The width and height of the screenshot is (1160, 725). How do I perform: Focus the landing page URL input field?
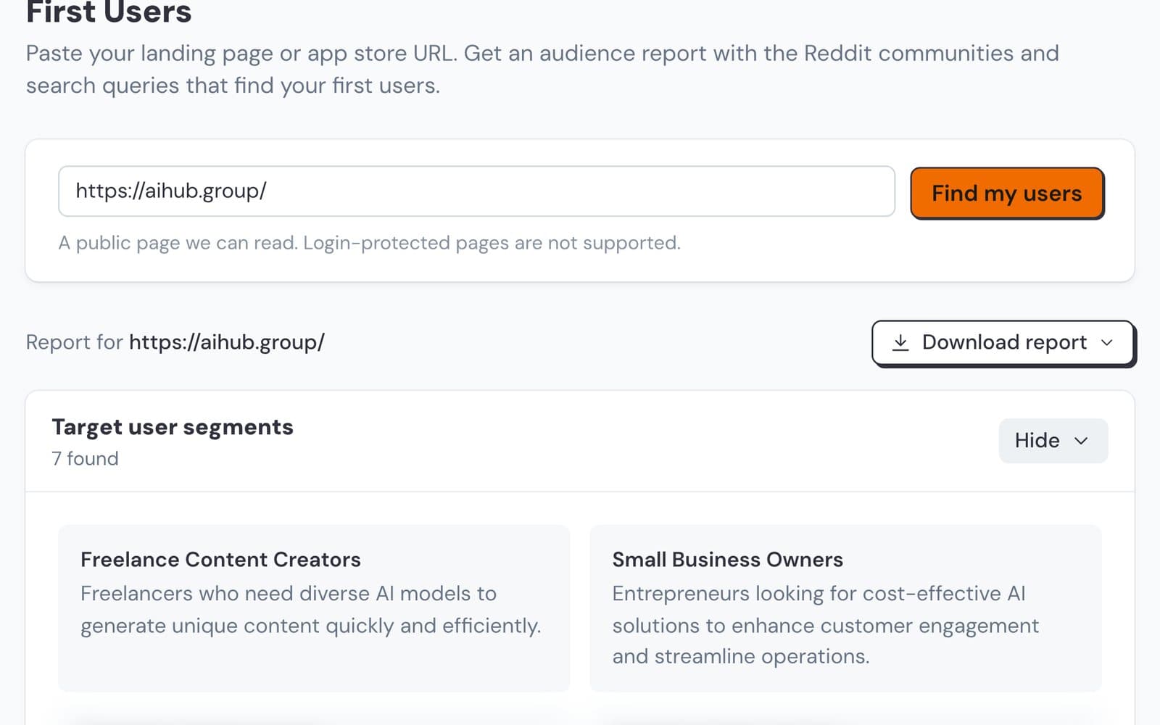point(476,191)
